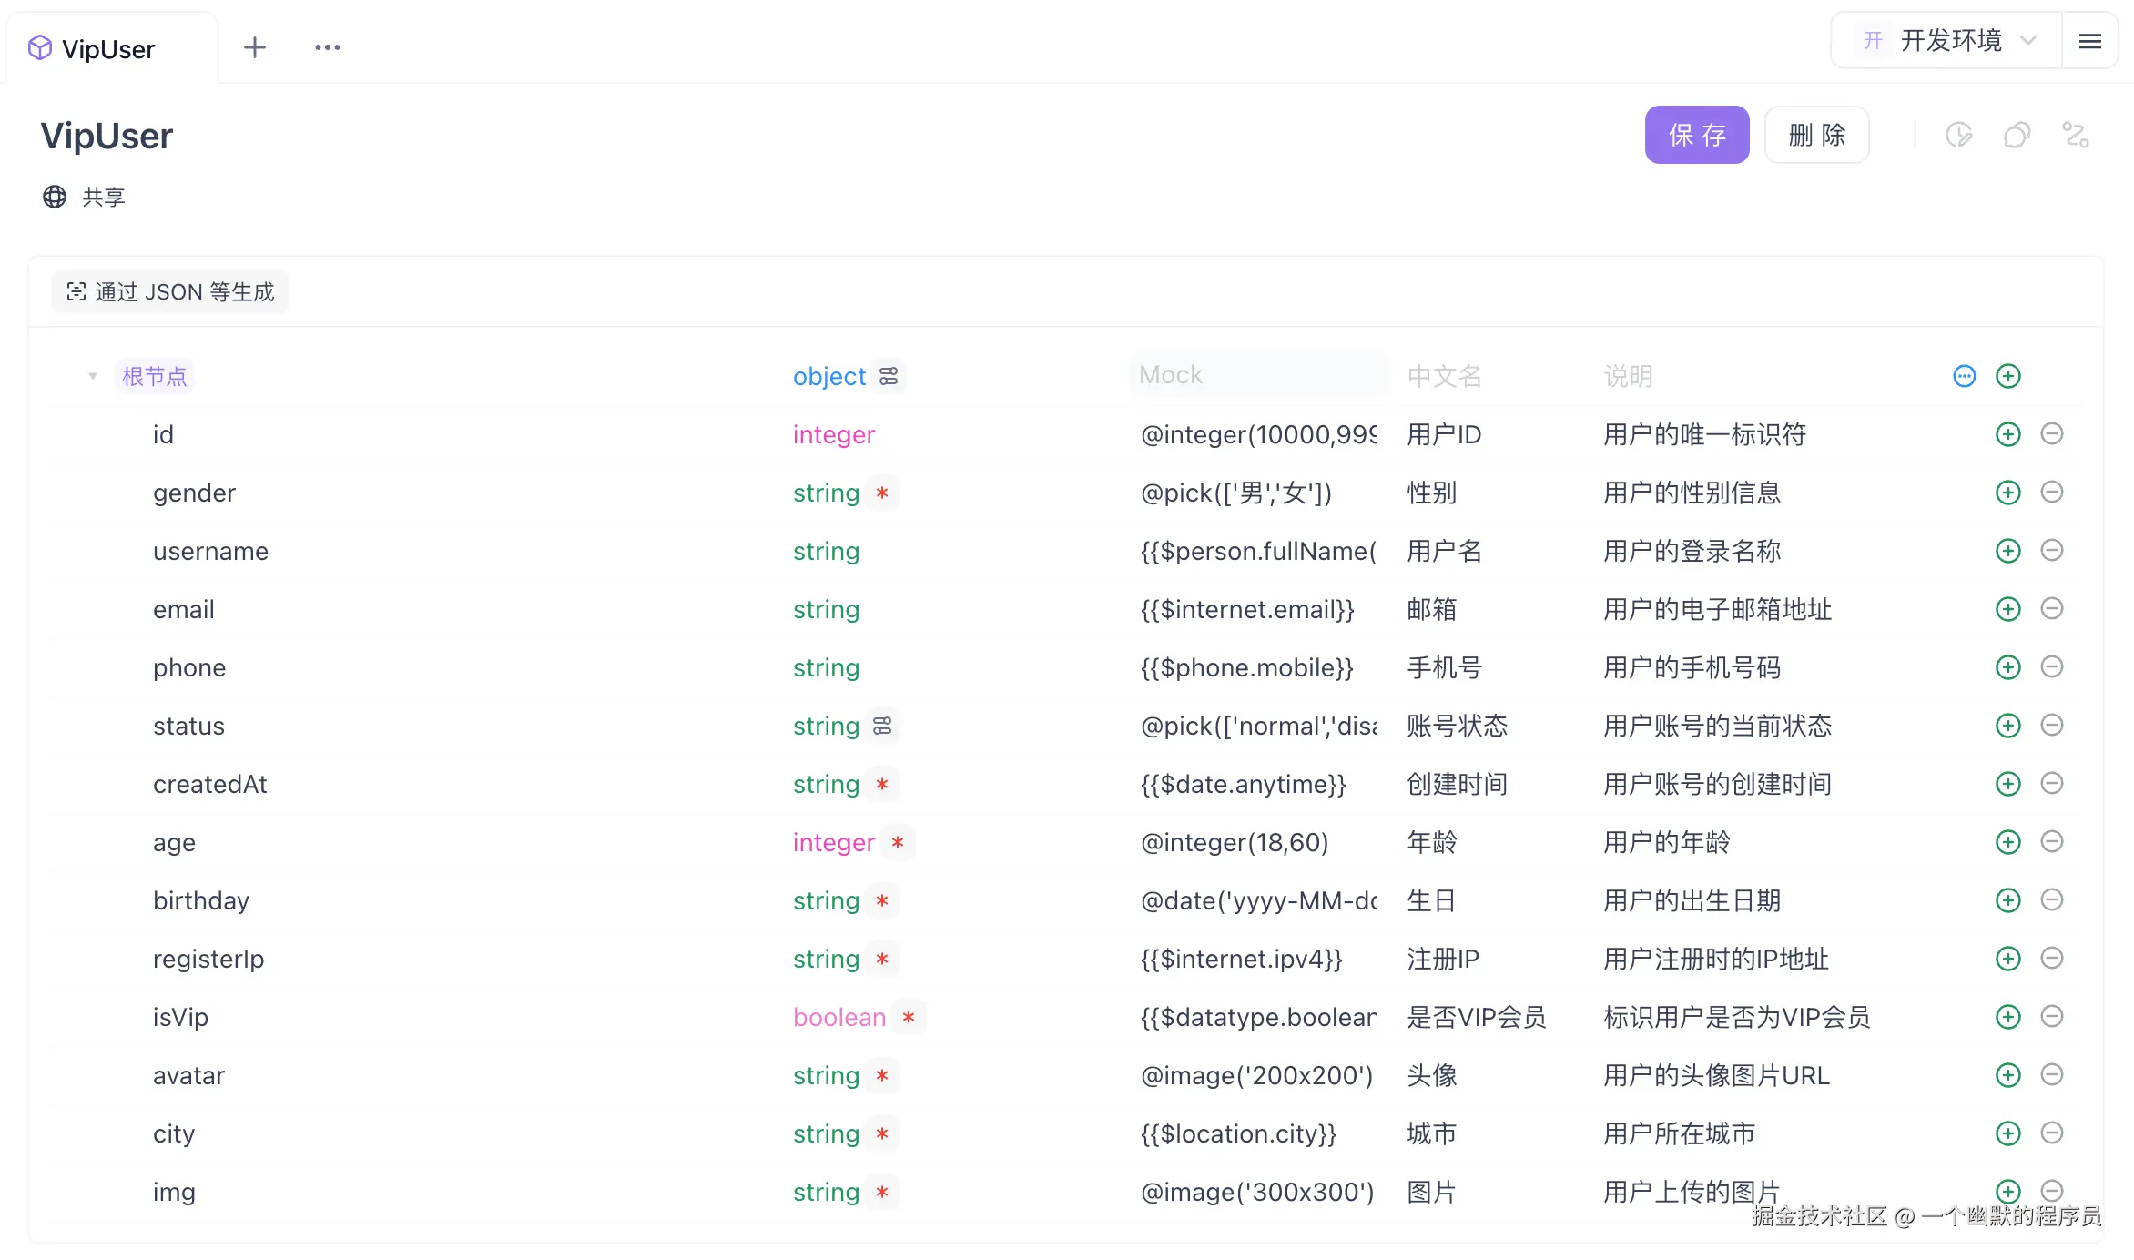Open the ellipsis menu next to the VipUser tab

327,46
